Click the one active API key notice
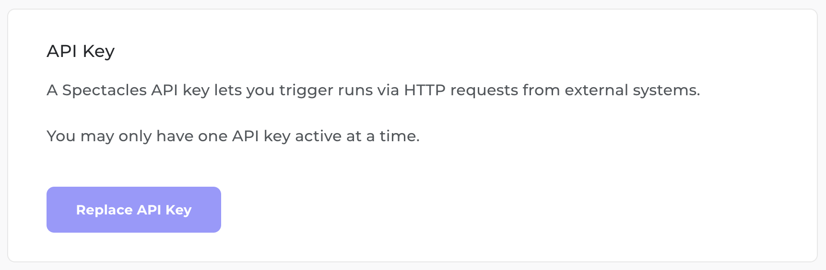Screen dimensions: 826x270 click(x=233, y=136)
